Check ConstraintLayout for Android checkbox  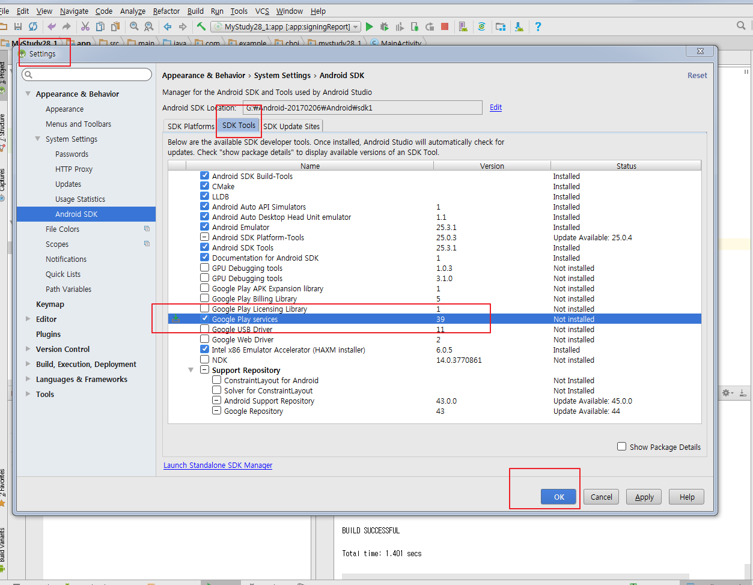[217, 380]
